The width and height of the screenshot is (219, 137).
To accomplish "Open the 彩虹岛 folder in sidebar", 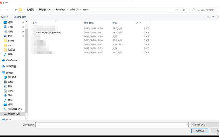I will (x=11, y=50).
